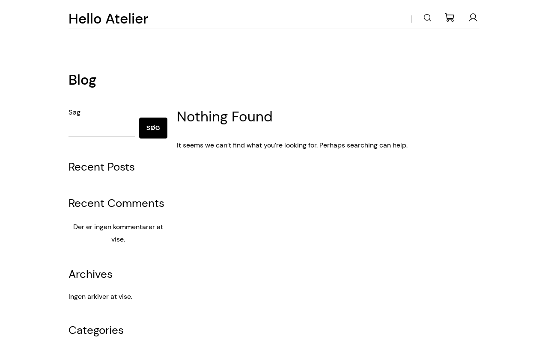Open the search icon in header

[x=427, y=18]
